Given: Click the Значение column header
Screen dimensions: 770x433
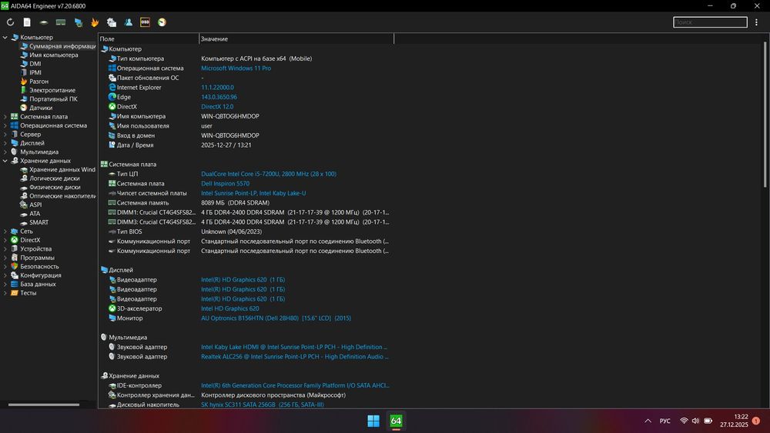Looking at the screenshot, I should click(296, 38).
